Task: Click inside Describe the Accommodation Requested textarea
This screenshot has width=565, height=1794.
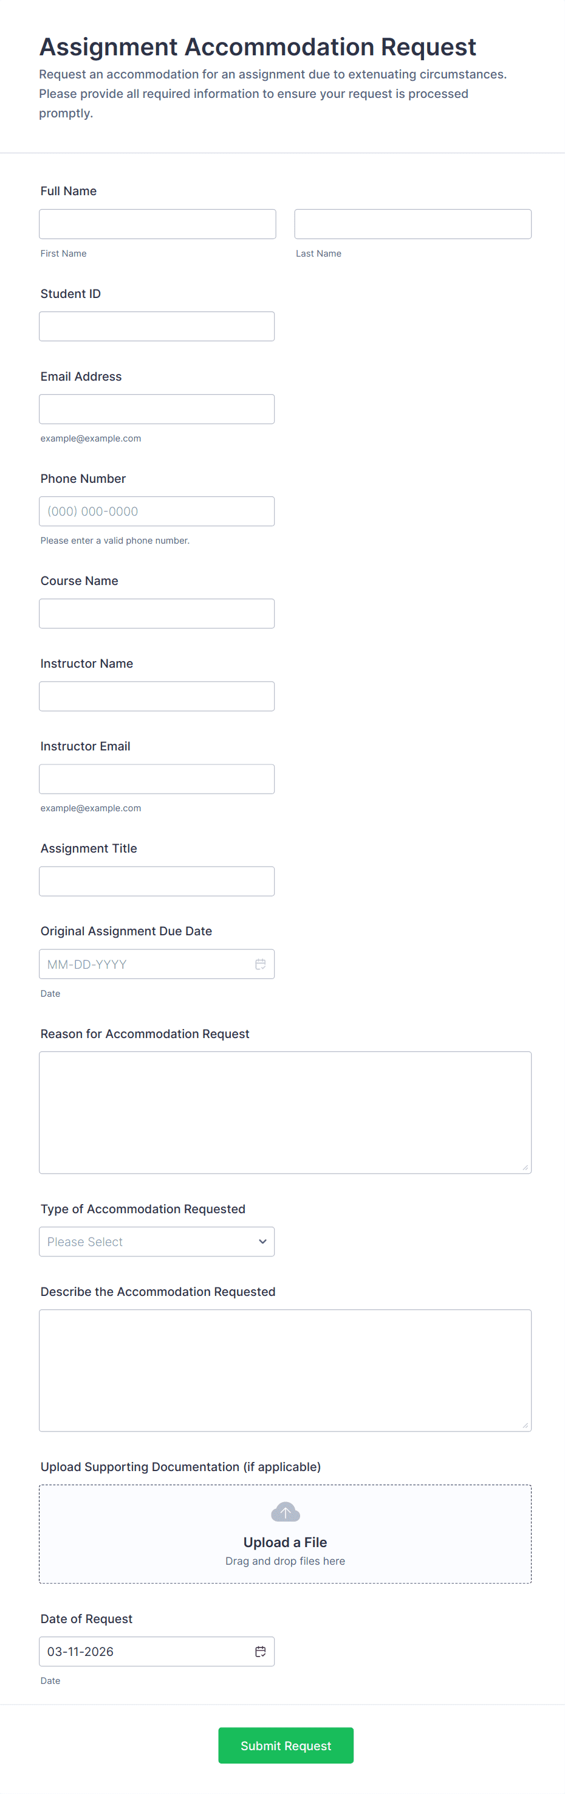Action: 286,1371
